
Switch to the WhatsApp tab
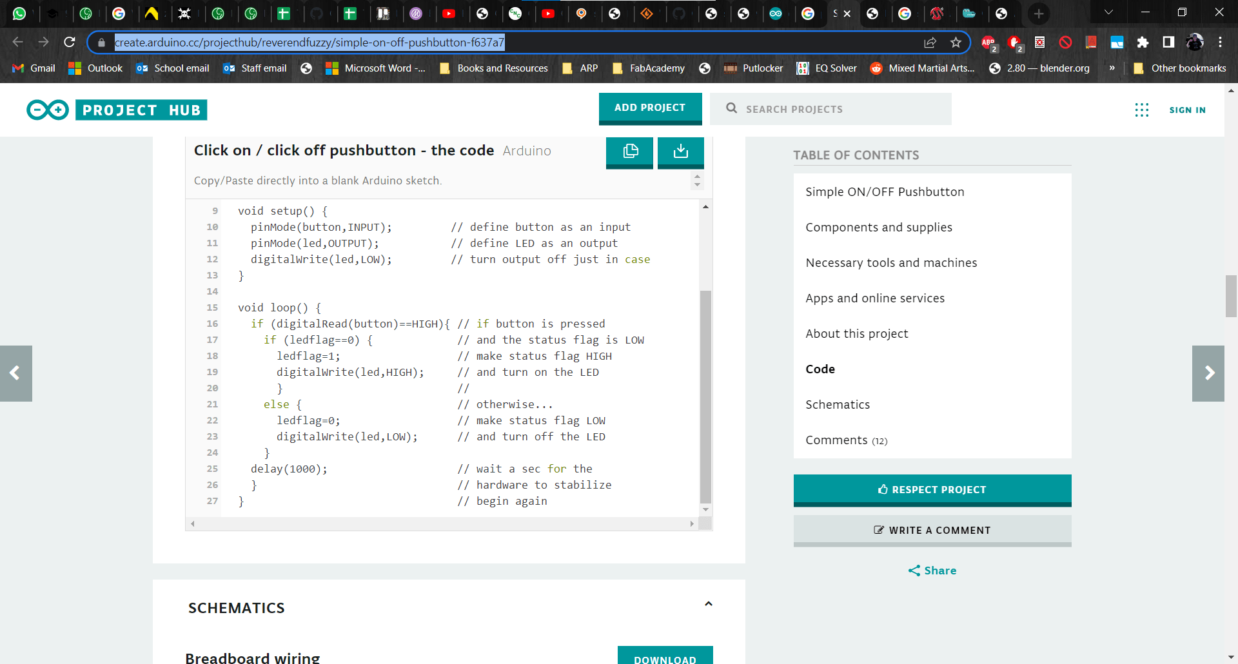point(19,14)
